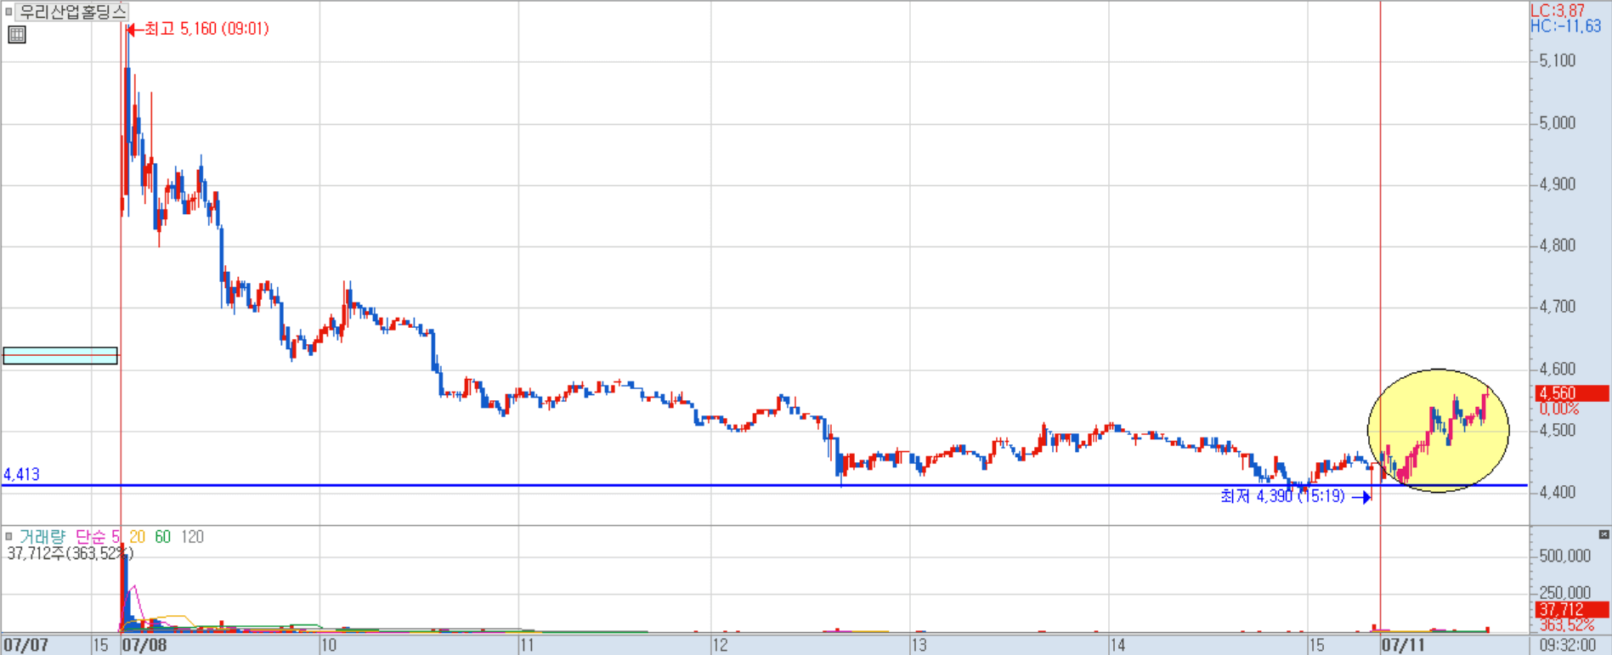The width and height of the screenshot is (1612, 655).
Task: Select the 단순 5 moving average legend
Action: pyautogui.click(x=98, y=537)
